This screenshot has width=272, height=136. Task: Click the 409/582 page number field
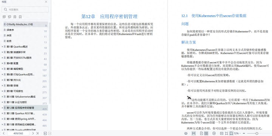(x=18, y=133)
